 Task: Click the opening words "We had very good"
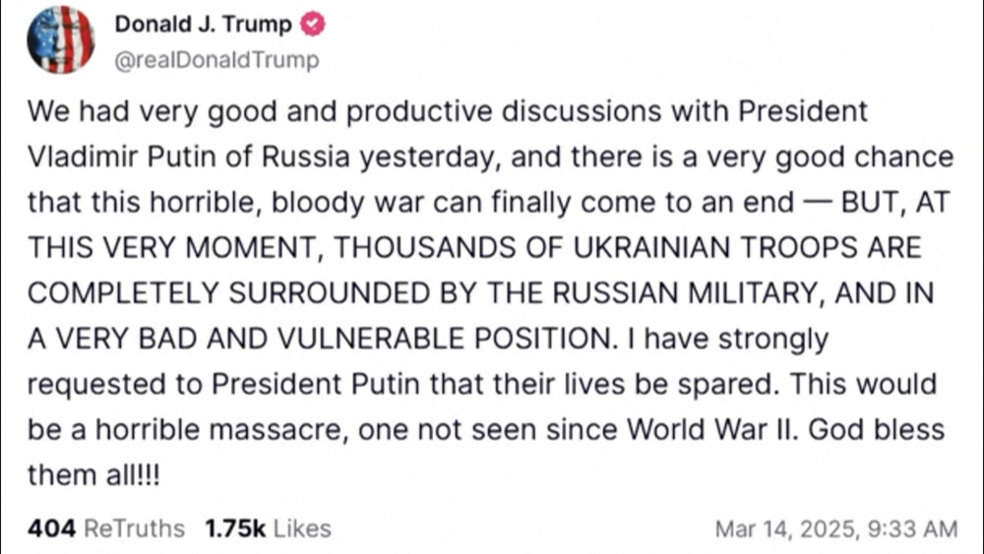(x=114, y=112)
